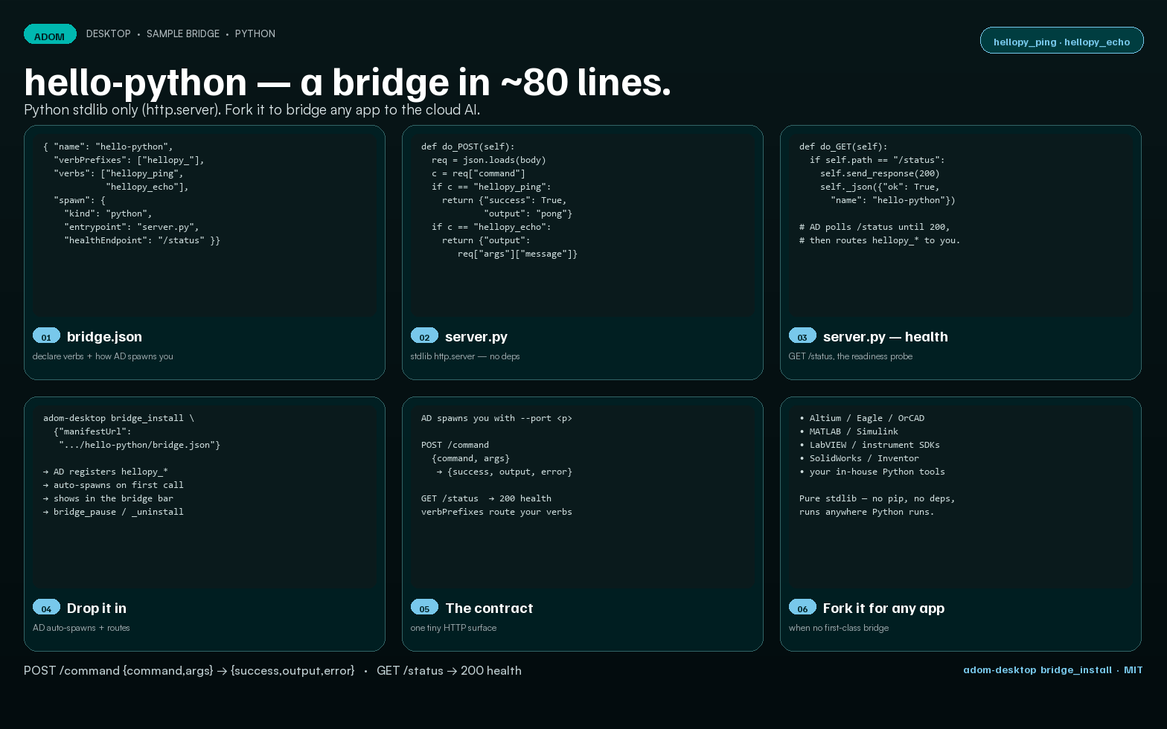The image size is (1167, 729).
Task: Click caption 'when no first-class bridge'
Action: [x=839, y=628]
